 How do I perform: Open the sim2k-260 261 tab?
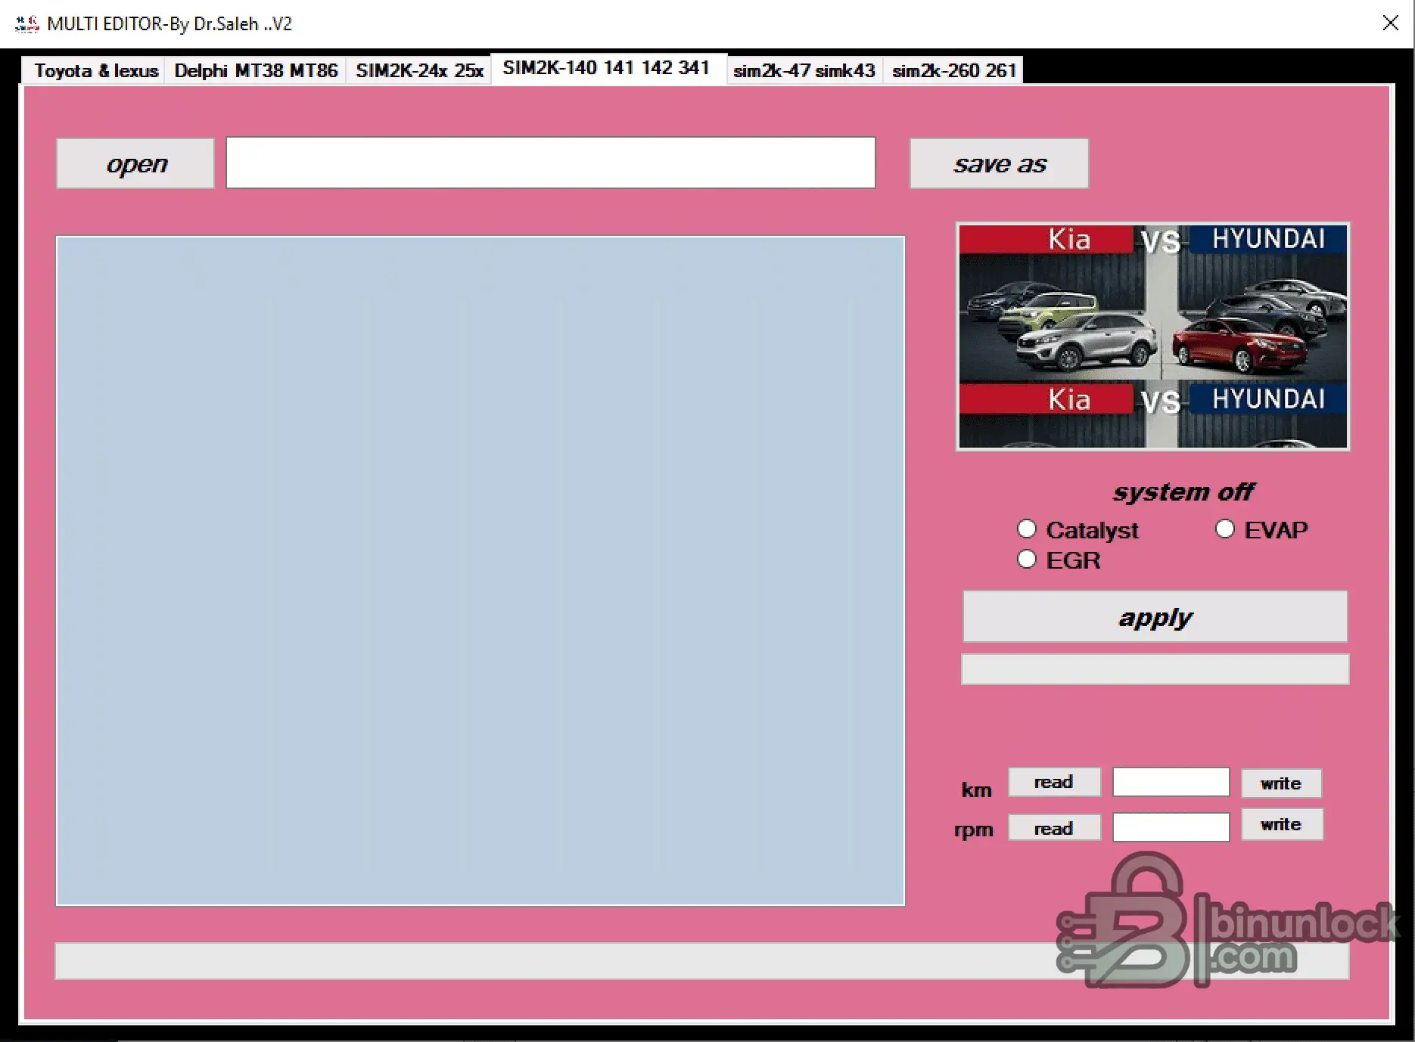click(953, 70)
